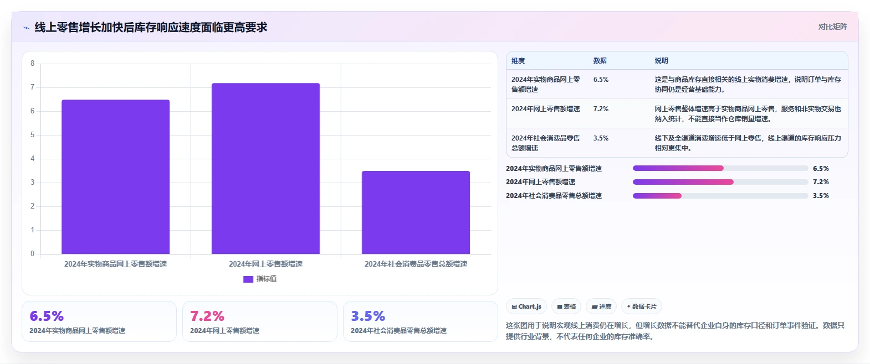Image resolution: width=870 pixels, height=364 pixels.
Task: Click the y-axis tick label 8
Action: pos(32,63)
